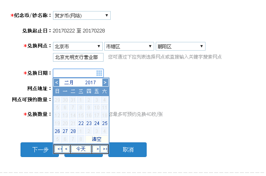266x176 pixels.
Task: Expand the 北京市 province dropdown
Action: pos(77,46)
